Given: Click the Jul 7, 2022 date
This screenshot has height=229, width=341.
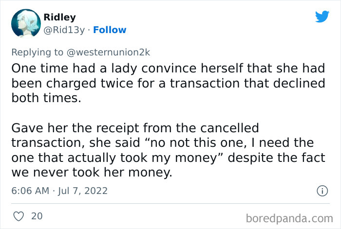Looking at the screenshot, I should coord(83,191).
